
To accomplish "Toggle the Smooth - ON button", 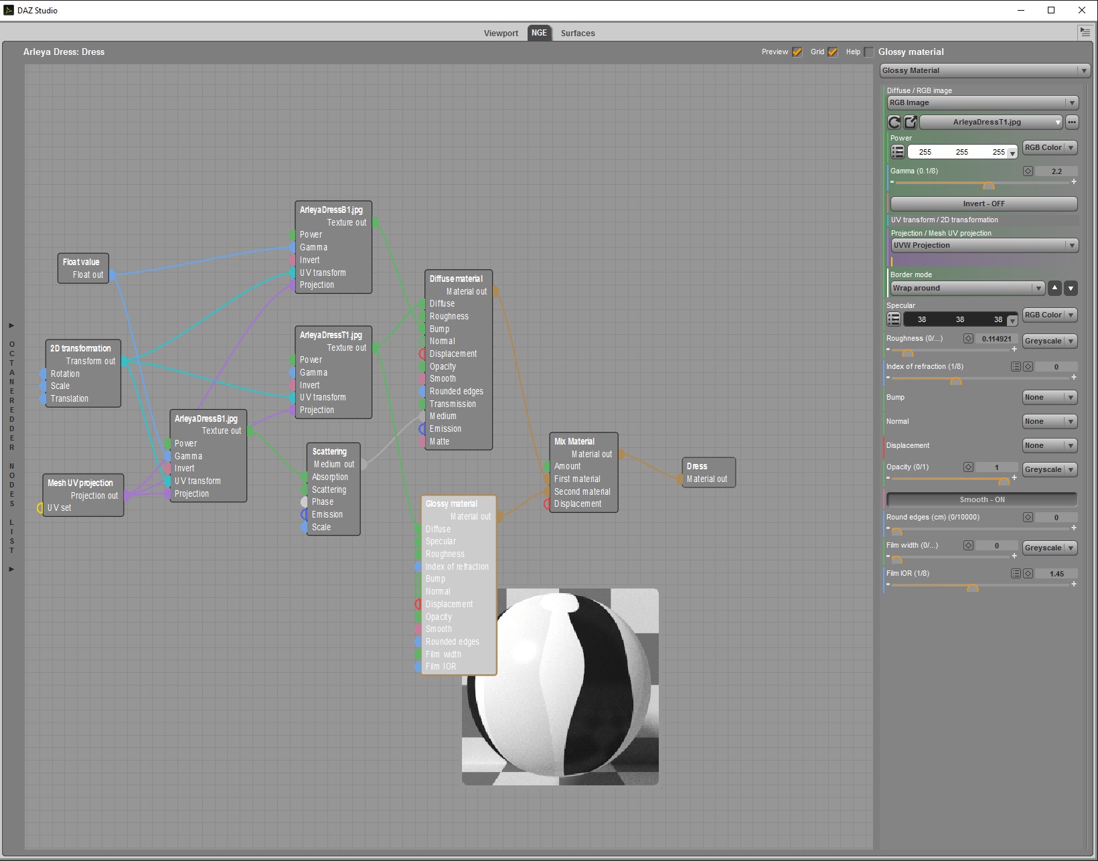I will (982, 499).
